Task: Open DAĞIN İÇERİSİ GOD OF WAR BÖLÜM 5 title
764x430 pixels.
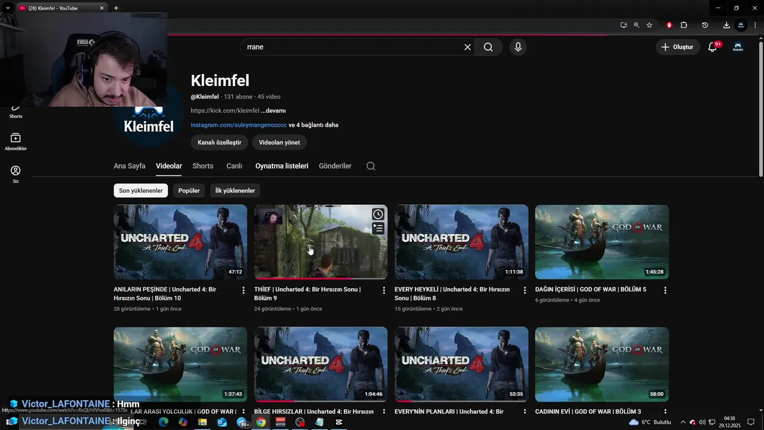Action: pyautogui.click(x=590, y=290)
